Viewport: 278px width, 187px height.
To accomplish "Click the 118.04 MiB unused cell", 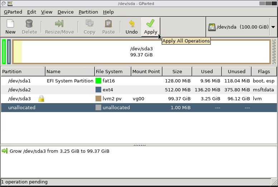I will 237,81.
